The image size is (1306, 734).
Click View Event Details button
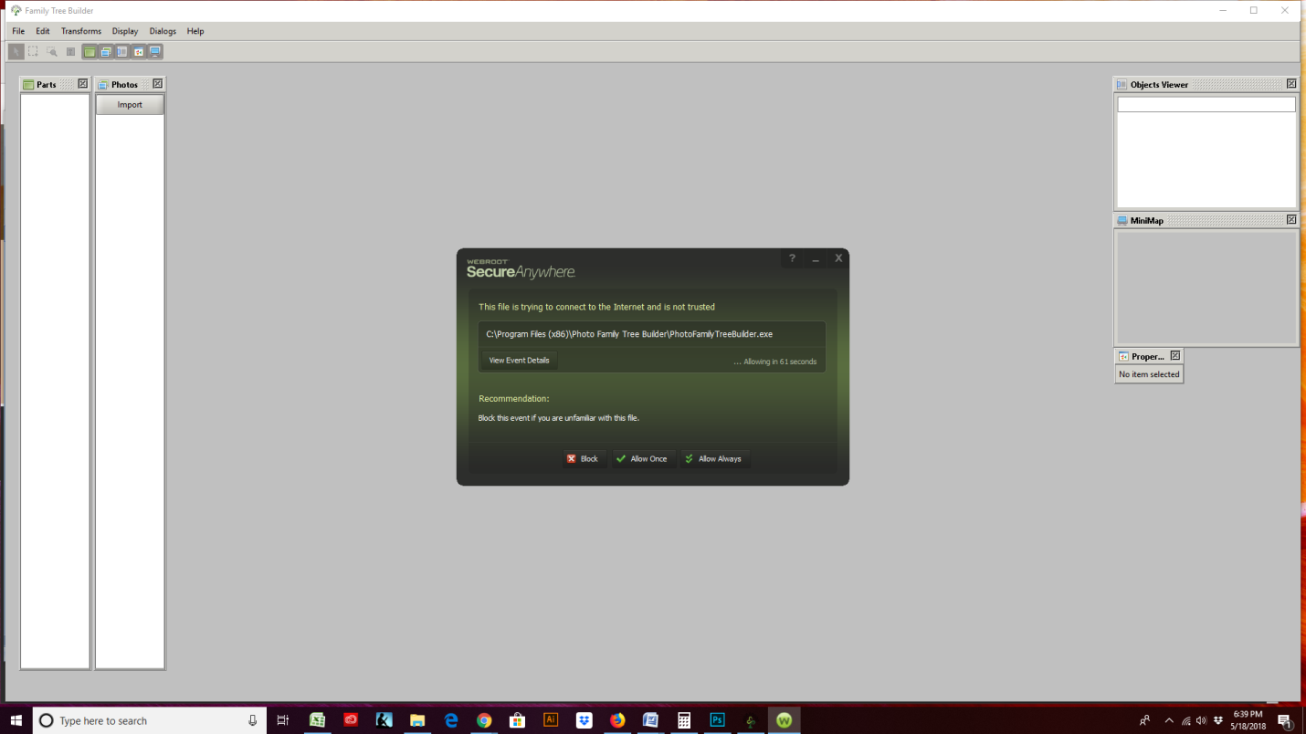click(519, 361)
